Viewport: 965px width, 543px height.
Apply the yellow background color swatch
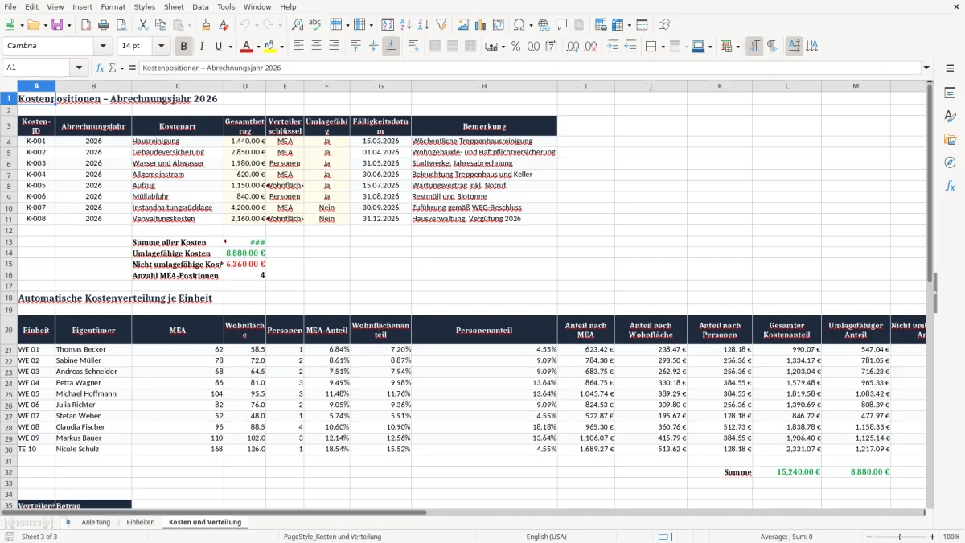click(x=270, y=47)
